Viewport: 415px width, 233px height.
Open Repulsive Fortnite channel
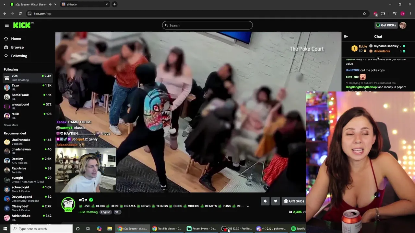(28, 170)
